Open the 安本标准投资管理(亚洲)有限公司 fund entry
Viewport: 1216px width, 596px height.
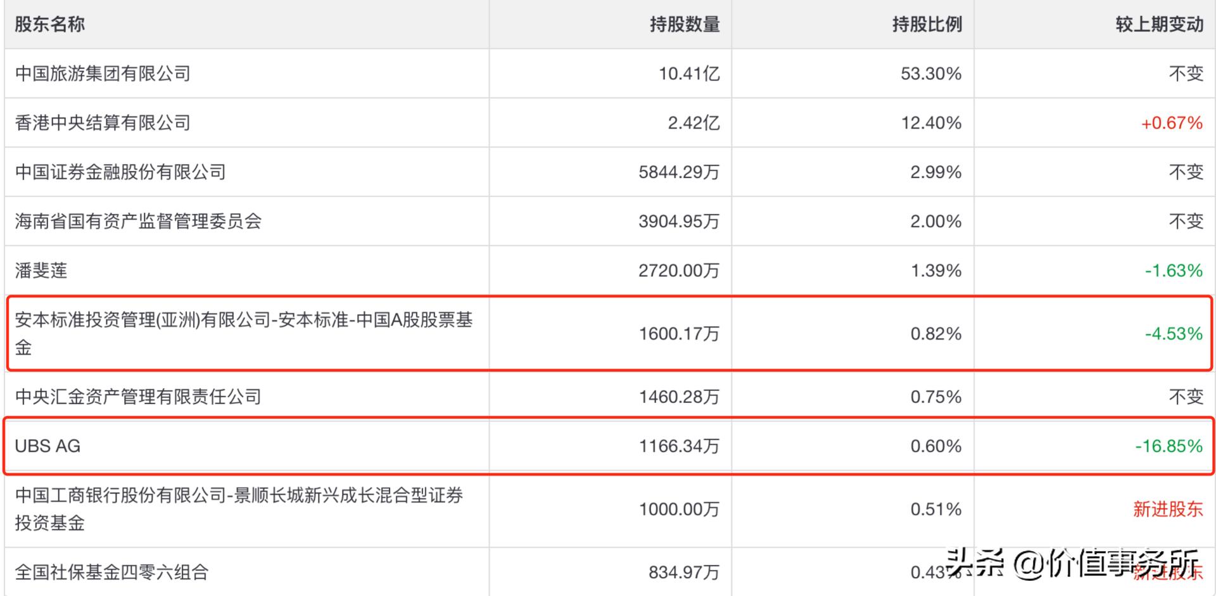coord(244,333)
